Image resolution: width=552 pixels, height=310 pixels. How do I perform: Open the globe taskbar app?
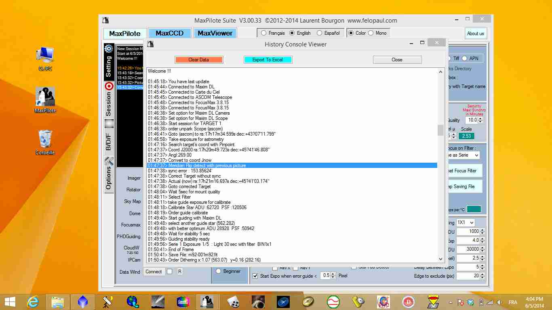pyautogui.click(x=133, y=302)
